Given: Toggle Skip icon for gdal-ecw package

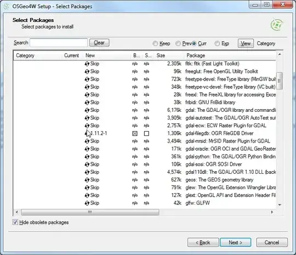Looking at the screenshot, I should pyautogui.click(x=87, y=126).
